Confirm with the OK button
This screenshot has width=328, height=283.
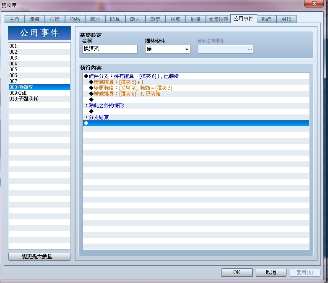(237, 273)
